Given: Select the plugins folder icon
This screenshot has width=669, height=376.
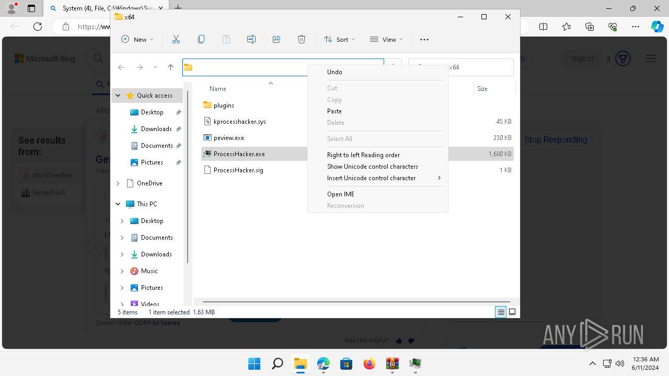Looking at the screenshot, I should tap(207, 105).
